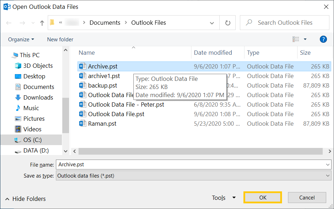Viewport: 334px width, 209px height.
Task: Sort by Type column header
Action: 253,53
